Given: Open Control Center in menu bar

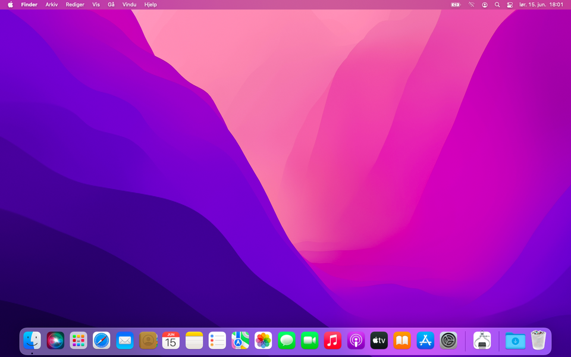Looking at the screenshot, I should point(510,4).
